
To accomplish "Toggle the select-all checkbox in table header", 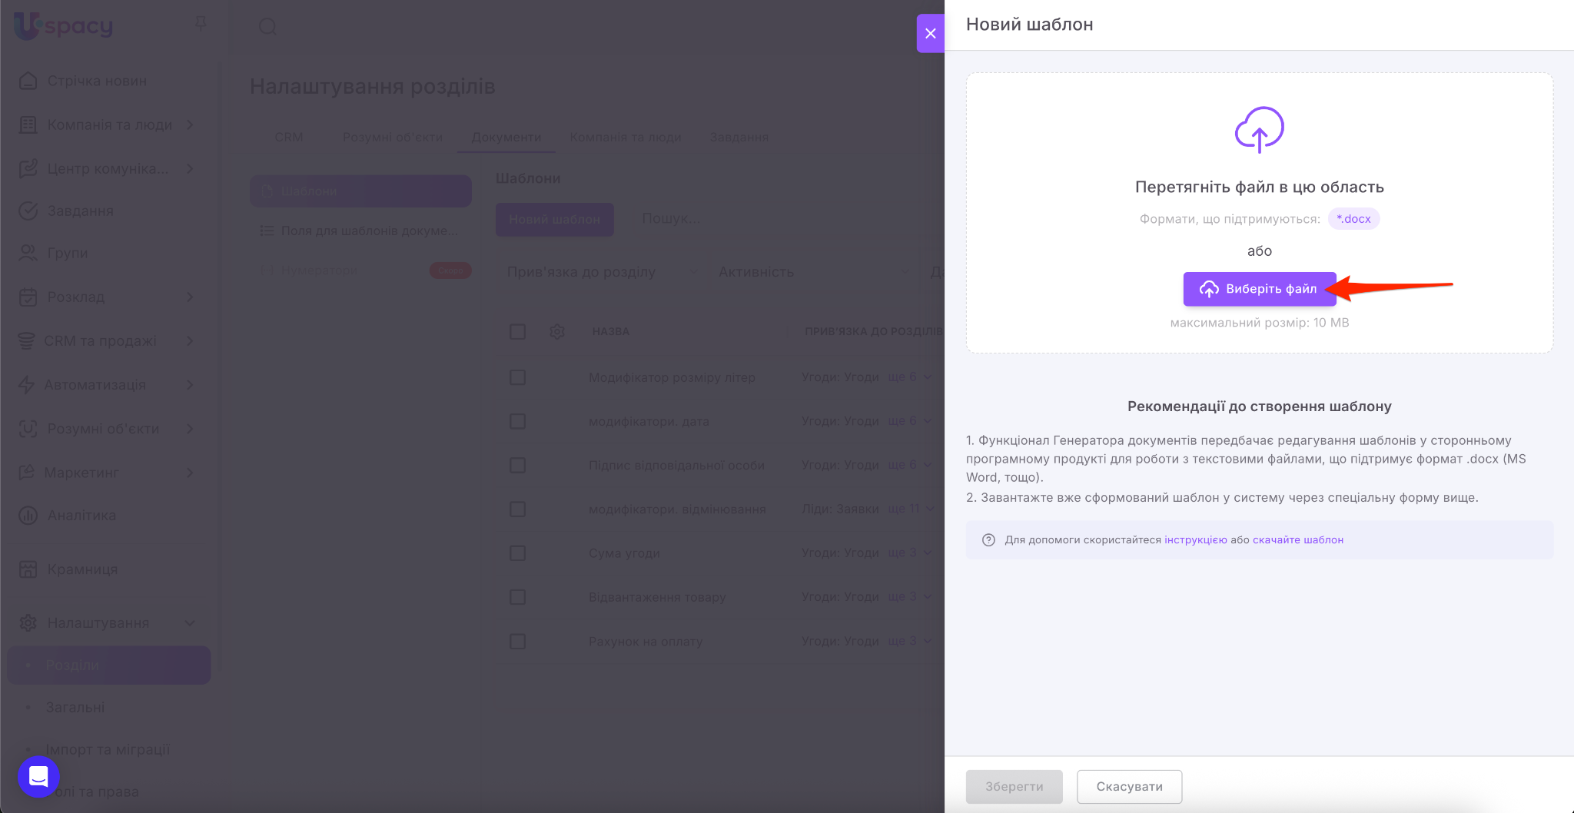I will pos(517,331).
